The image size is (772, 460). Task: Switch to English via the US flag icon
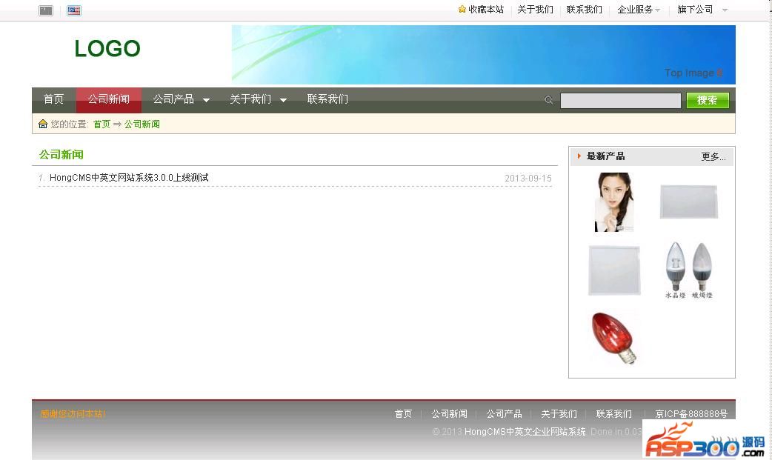pos(73,10)
